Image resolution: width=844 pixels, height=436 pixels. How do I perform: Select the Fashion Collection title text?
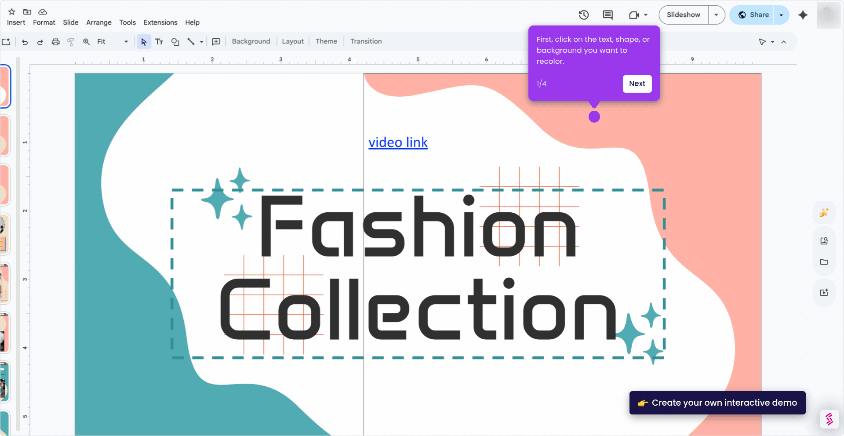[418, 268]
